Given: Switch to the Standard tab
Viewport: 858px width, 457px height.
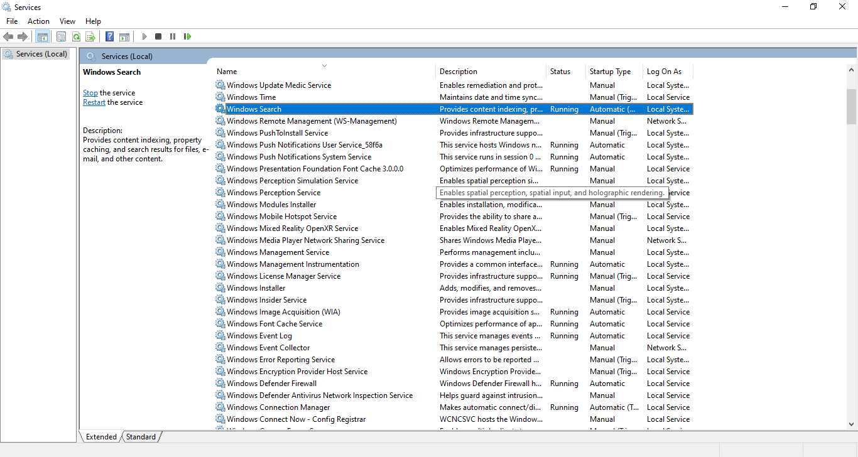Looking at the screenshot, I should click(141, 437).
